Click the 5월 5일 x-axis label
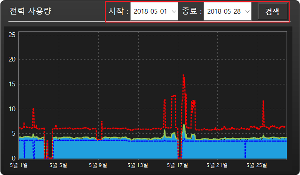 click(x=58, y=165)
